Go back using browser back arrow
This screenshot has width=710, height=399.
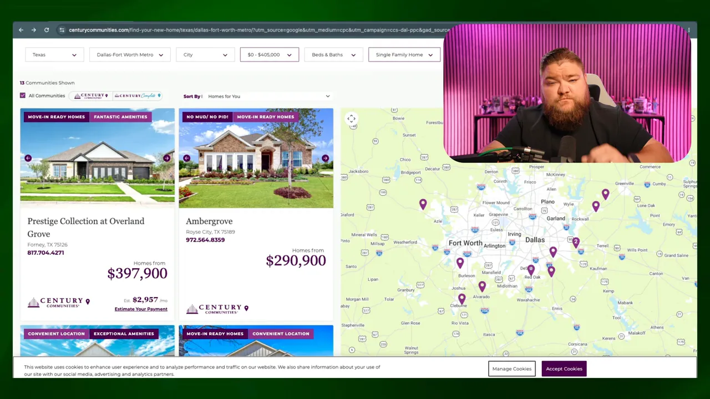pos(21,30)
